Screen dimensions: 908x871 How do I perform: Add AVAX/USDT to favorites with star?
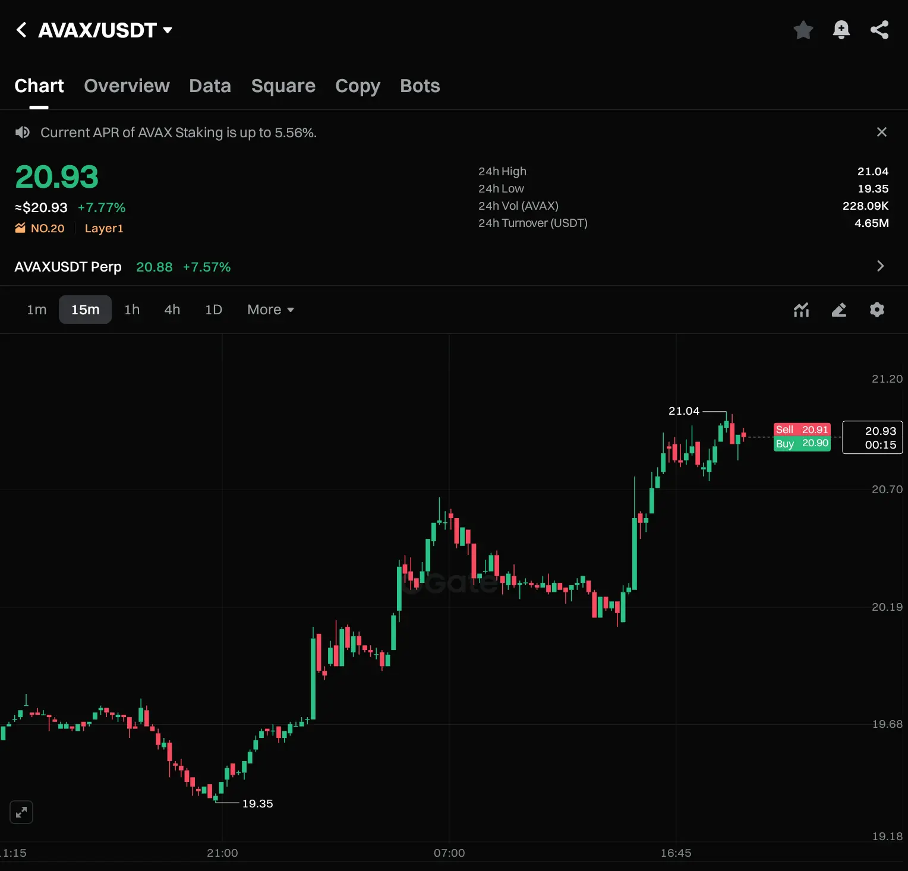[x=803, y=30]
